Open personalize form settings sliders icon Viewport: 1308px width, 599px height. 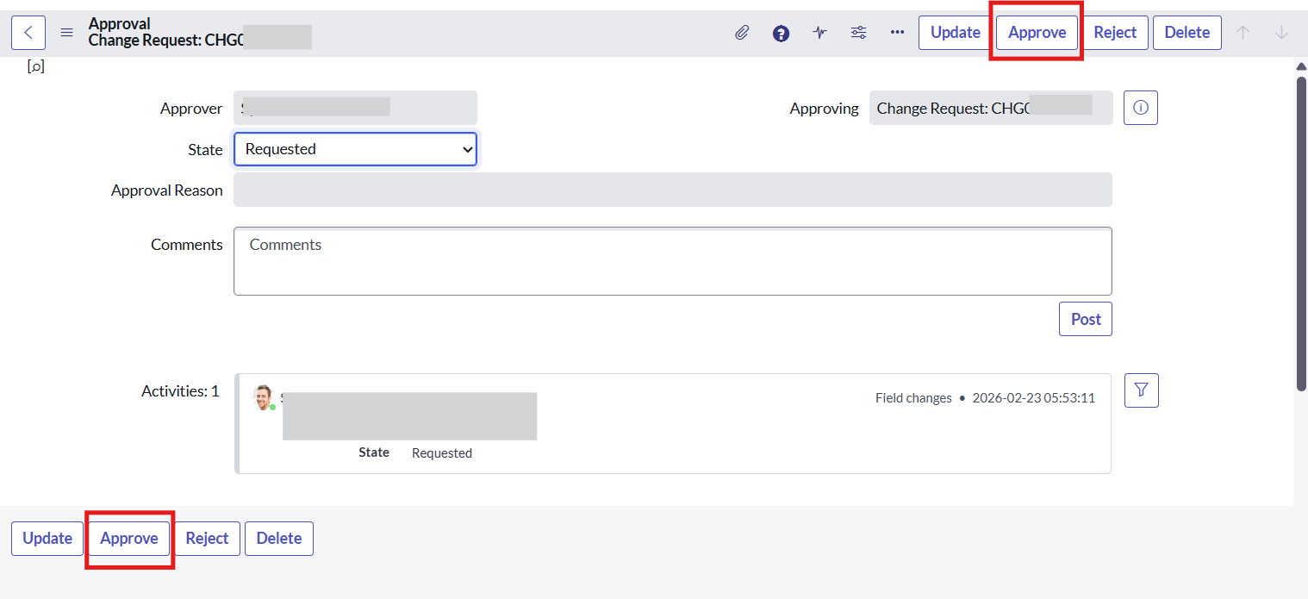point(858,33)
